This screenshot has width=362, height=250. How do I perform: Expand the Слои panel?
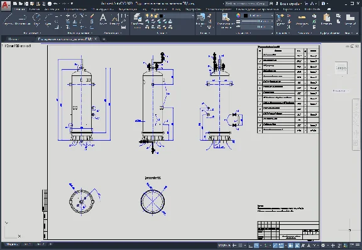pyautogui.click(x=162, y=33)
